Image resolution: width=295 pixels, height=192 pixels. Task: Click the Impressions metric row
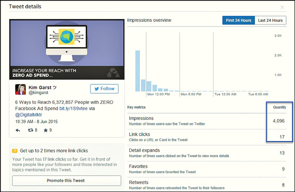206,121
